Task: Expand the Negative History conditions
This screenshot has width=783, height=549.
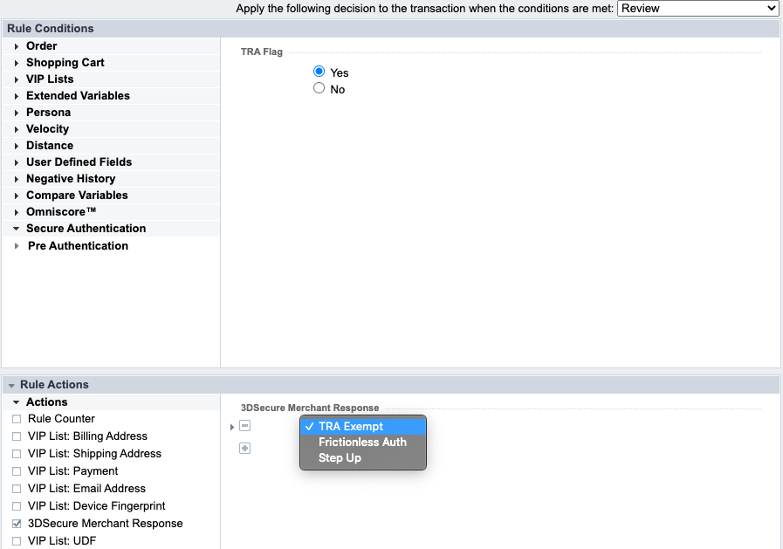Action: coord(17,179)
